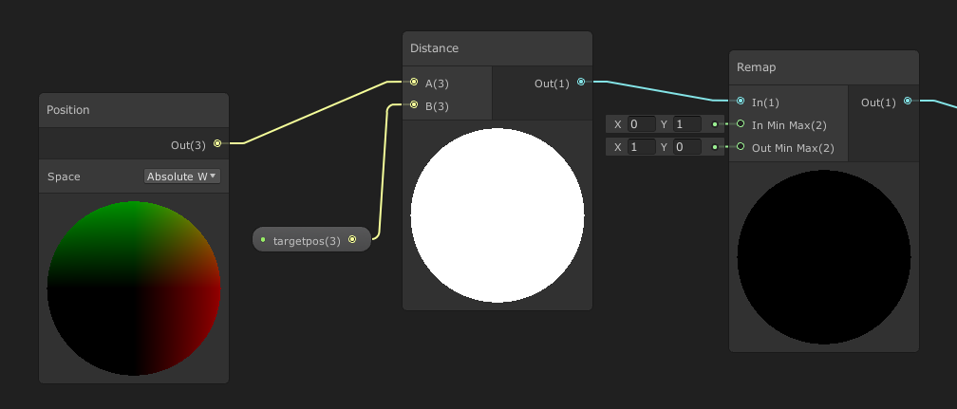The width and height of the screenshot is (957, 409).
Task: Click the Remap node black preview sphere
Action: tap(824, 257)
